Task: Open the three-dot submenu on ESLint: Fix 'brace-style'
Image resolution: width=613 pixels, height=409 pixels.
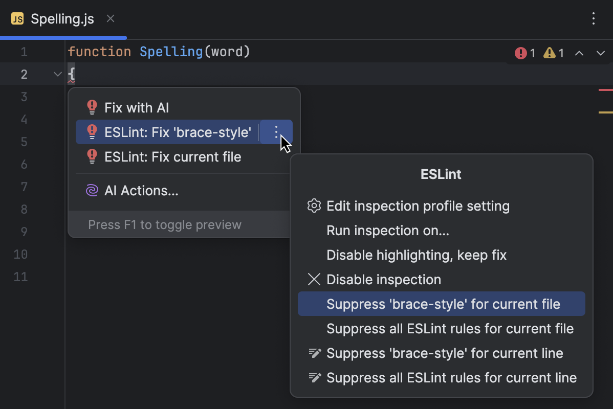Action: tap(276, 132)
